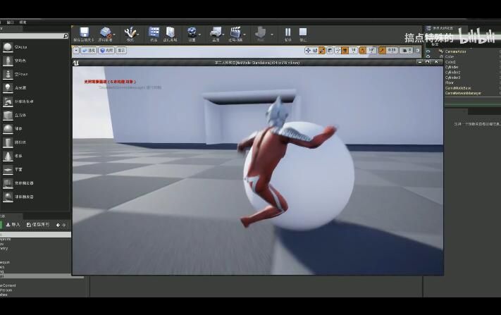This screenshot has width=501, height=315.
Task: Toggle grid snapping in viewport toolbar
Action: tap(345, 50)
